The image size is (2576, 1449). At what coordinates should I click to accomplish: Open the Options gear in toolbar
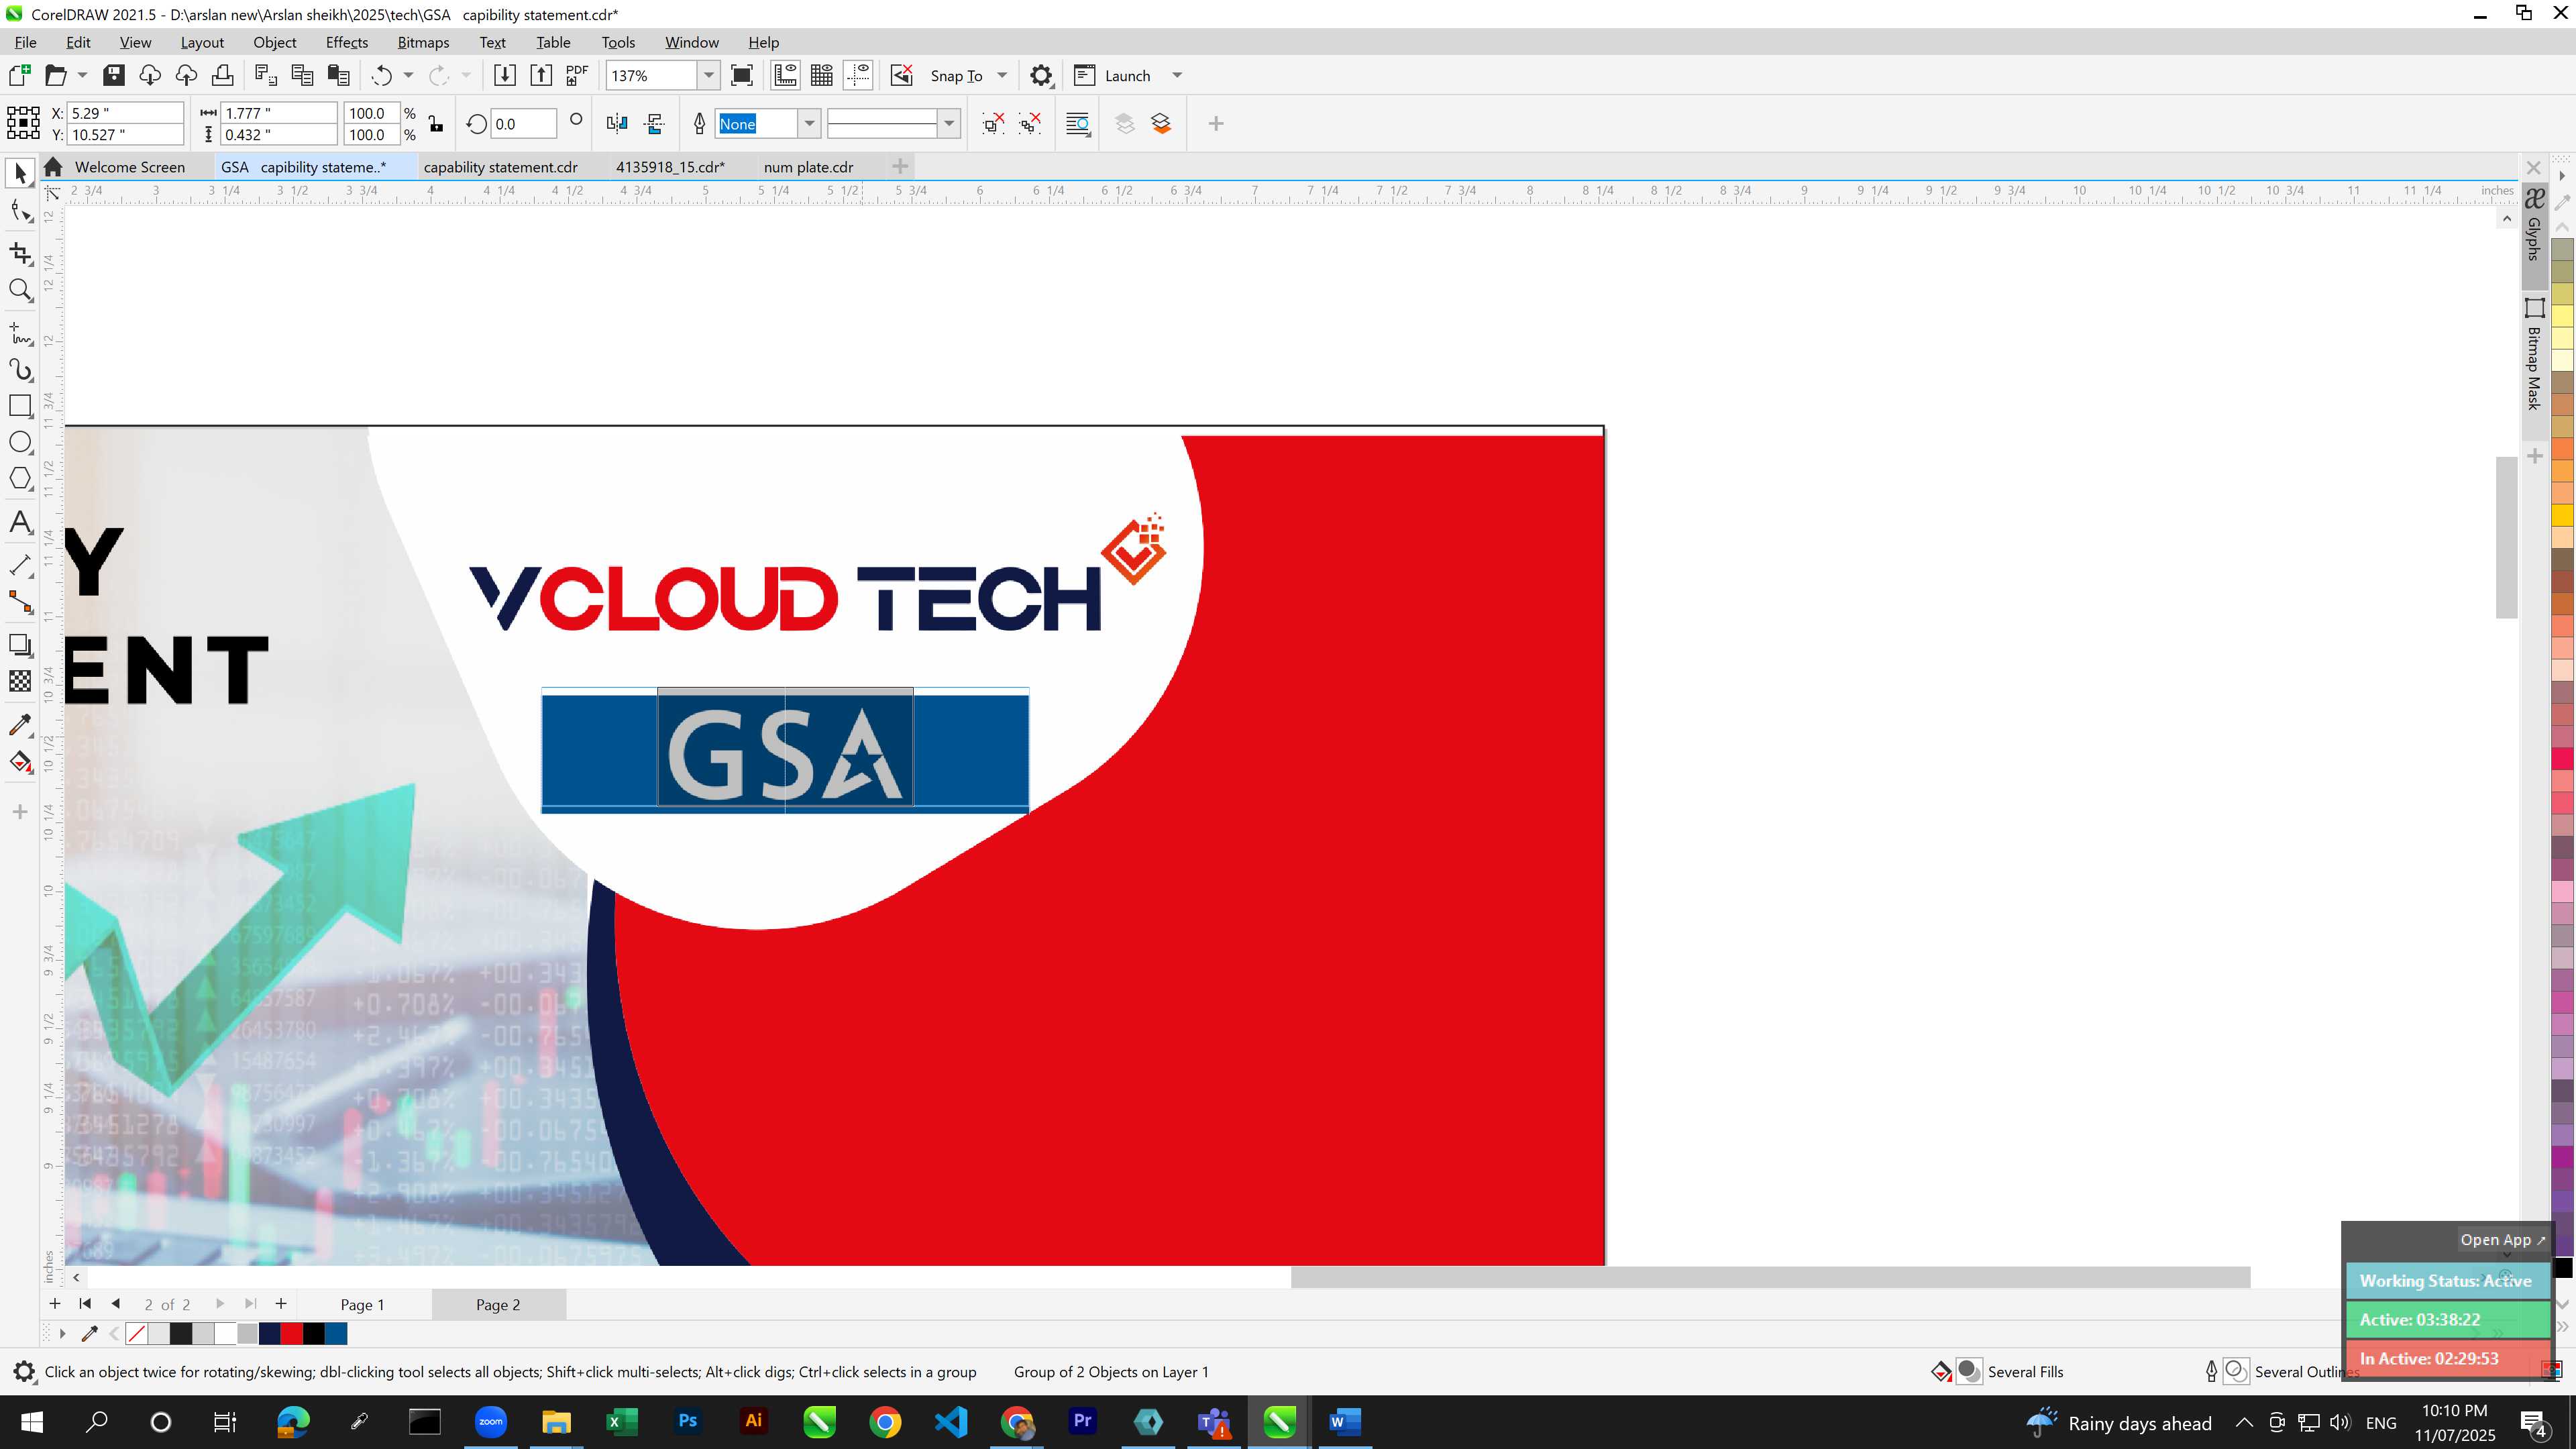pos(1041,75)
